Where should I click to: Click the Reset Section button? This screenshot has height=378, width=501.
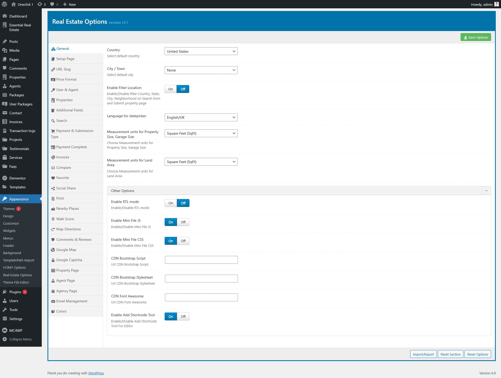(x=450, y=354)
